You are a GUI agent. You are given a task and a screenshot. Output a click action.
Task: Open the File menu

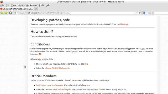coord(2,5)
